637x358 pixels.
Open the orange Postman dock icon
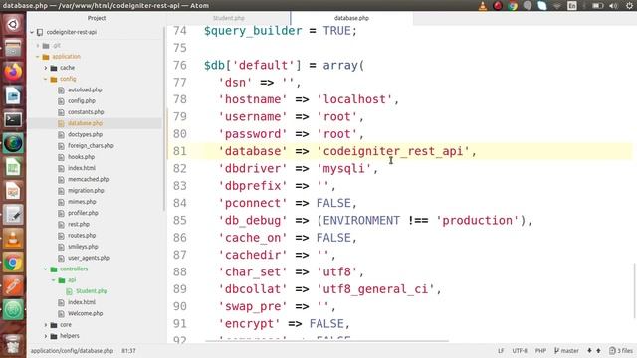pos(13,286)
